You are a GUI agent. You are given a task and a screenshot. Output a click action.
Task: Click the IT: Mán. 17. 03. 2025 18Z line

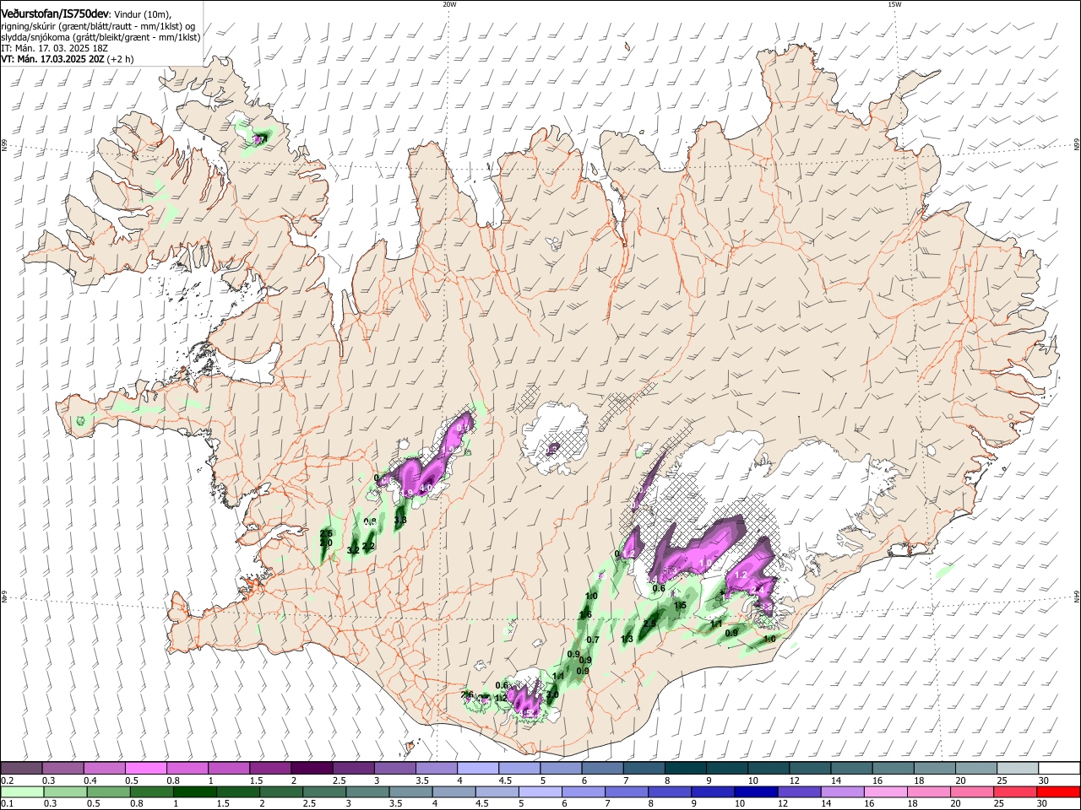tap(54, 48)
